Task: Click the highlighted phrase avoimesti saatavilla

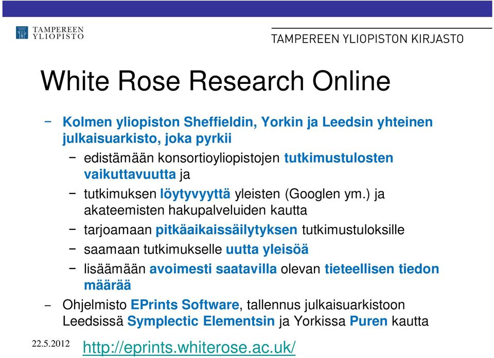Action: click(213, 269)
